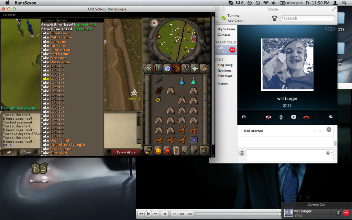352x220 pixels.
Task: Open the Stats bar-chart tab
Action: point(158,68)
